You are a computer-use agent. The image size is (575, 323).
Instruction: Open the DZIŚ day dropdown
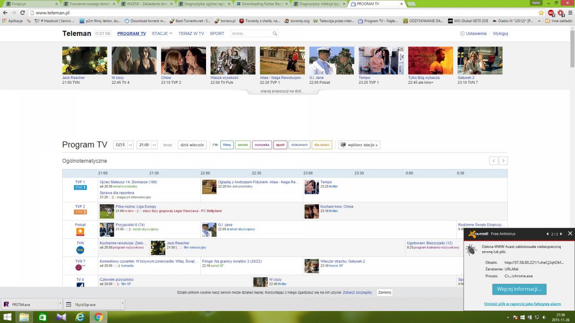coord(123,145)
